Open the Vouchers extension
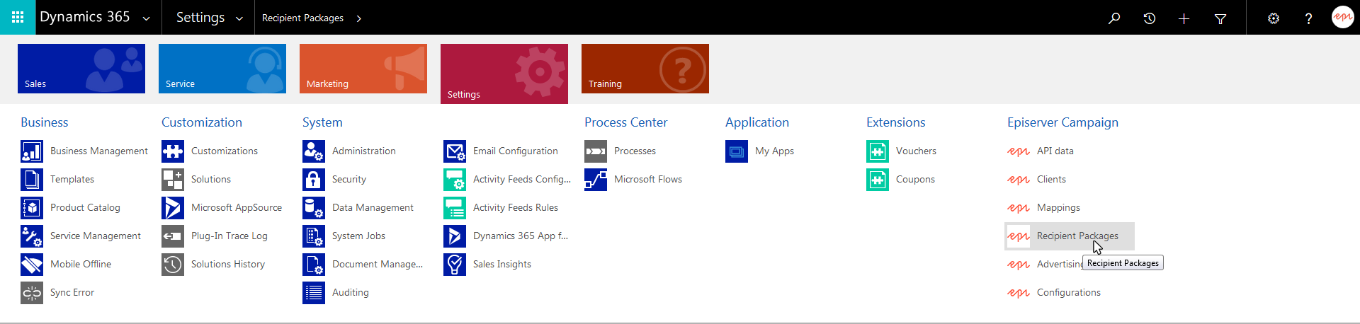Screen dimensions: 1360x324 [x=915, y=151]
